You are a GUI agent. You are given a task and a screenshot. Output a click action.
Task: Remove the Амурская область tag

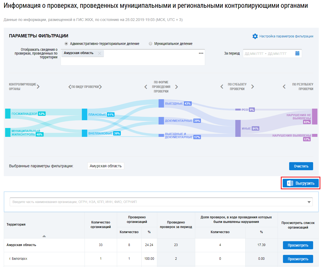point(100,54)
